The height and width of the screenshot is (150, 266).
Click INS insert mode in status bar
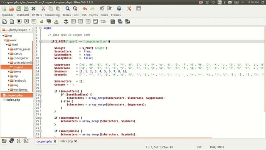(x=199, y=147)
